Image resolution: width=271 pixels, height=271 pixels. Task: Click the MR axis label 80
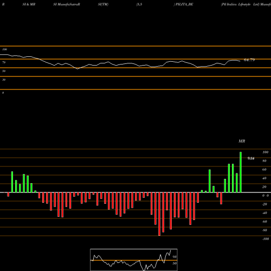pos(264,161)
